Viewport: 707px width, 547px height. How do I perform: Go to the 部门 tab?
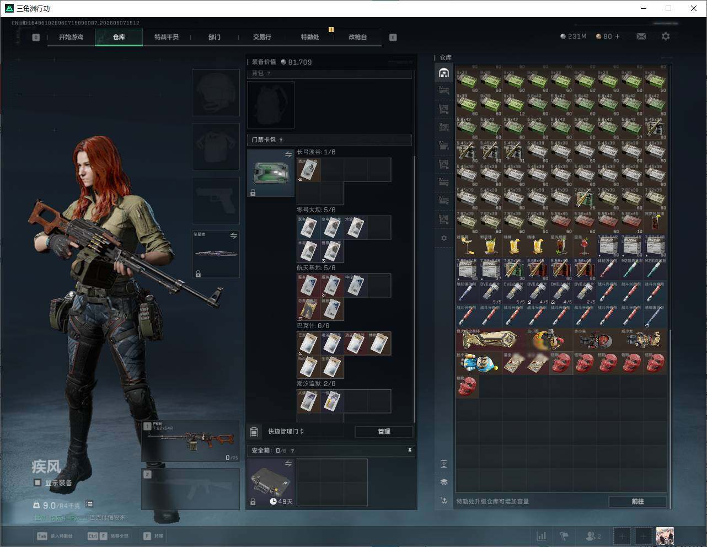pyautogui.click(x=215, y=37)
